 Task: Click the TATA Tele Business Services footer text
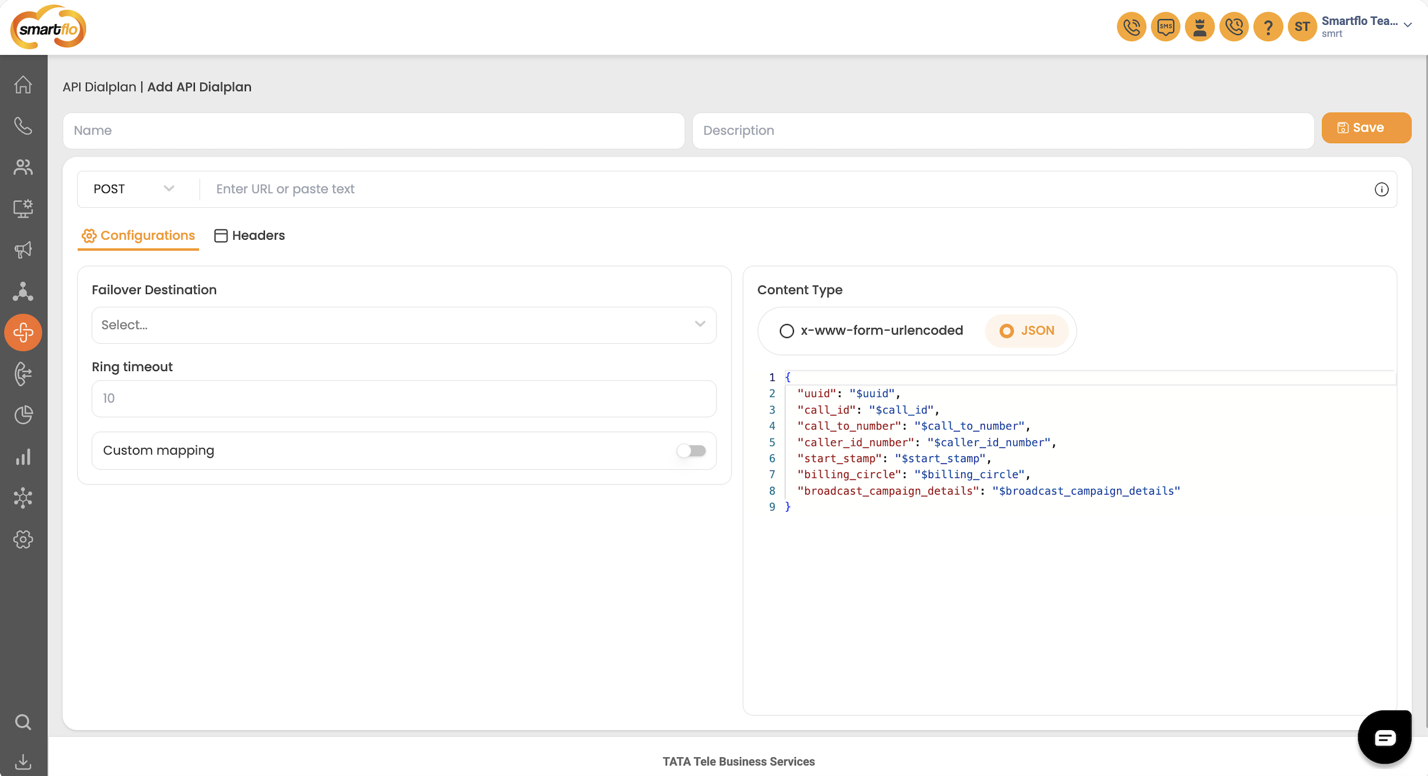click(x=738, y=761)
